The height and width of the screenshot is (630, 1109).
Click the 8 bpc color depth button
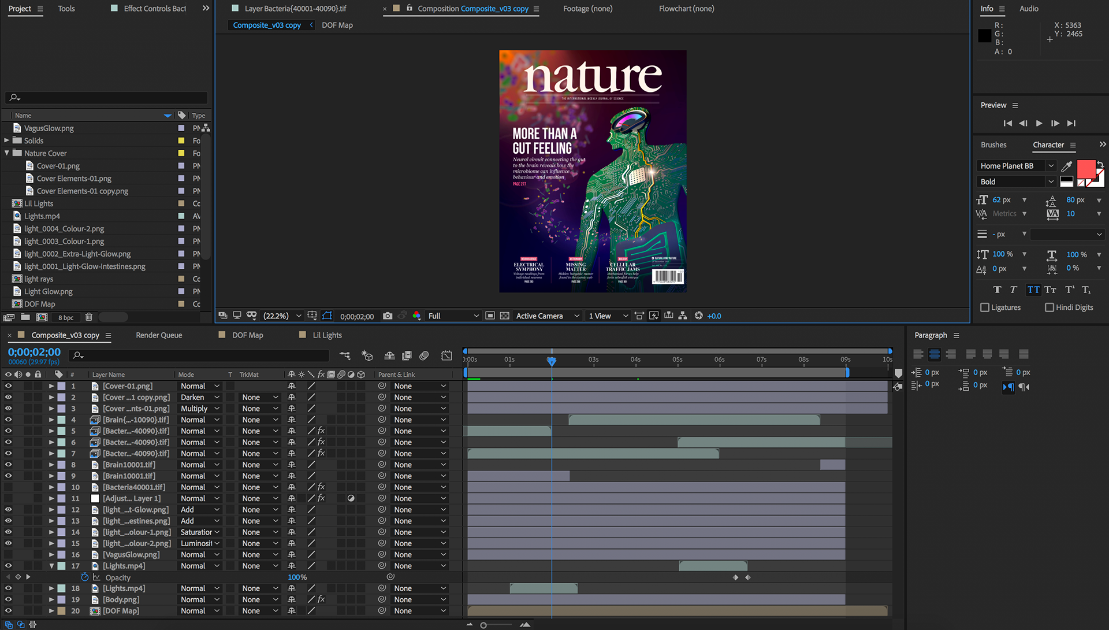coord(66,317)
